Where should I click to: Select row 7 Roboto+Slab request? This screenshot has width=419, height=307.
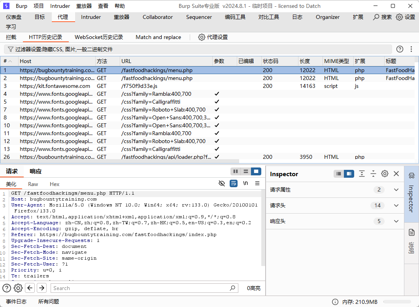[208, 110]
